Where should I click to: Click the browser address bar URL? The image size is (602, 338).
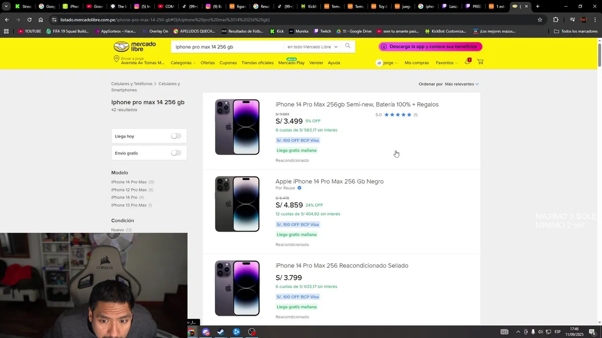pyautogui.click(x=165, y=20)
